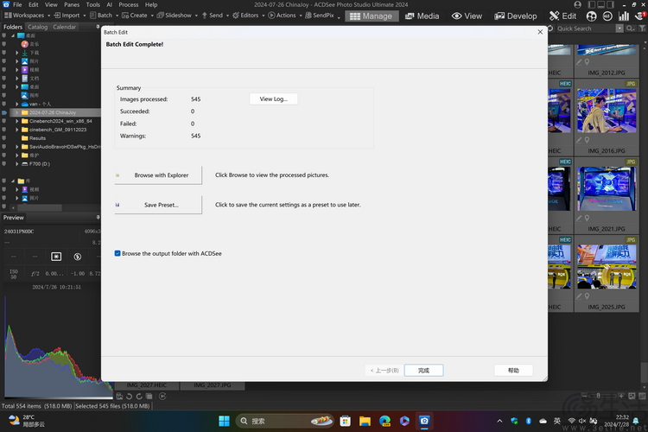Open the Process menu
648x432 pixels.
[x=129, y=4]
